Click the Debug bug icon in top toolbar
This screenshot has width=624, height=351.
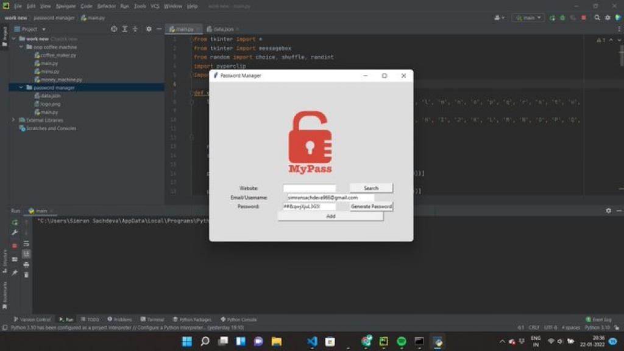(562, 18)
